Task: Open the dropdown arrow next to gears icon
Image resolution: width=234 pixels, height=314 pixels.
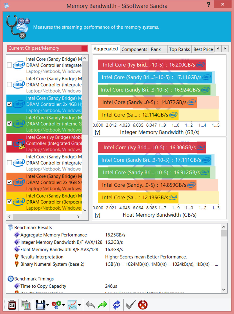Action: (64, 305)
